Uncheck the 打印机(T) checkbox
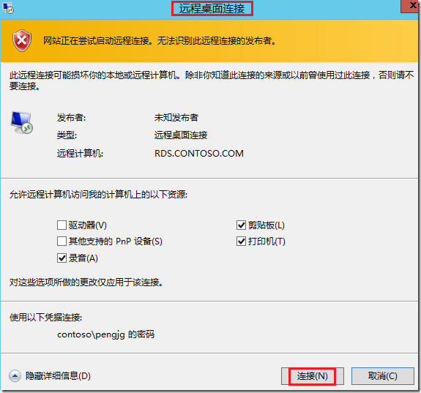The height and width of the screenshot is (393, 421). 241,241
